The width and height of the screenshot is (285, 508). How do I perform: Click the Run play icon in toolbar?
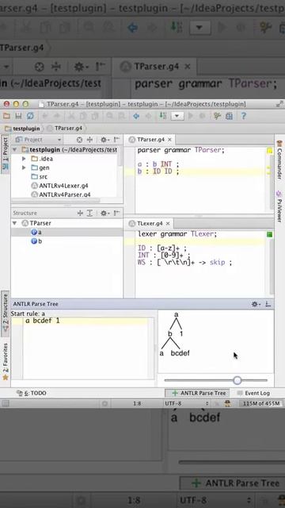pos(191,116)
